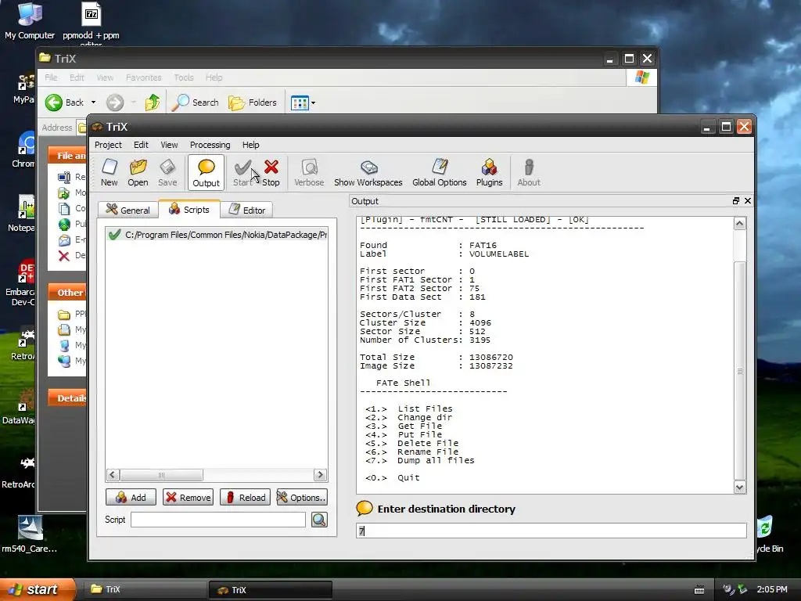The height and width of the screenshot is (601, 801).
Task: Click Folders in the Explorer toolbar
Action: coord(253,103)
